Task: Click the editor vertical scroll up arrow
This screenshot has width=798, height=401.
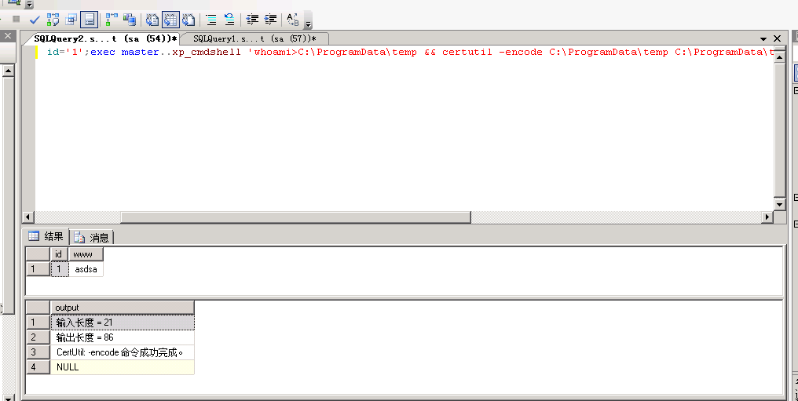Action: [x=779, y=57]
